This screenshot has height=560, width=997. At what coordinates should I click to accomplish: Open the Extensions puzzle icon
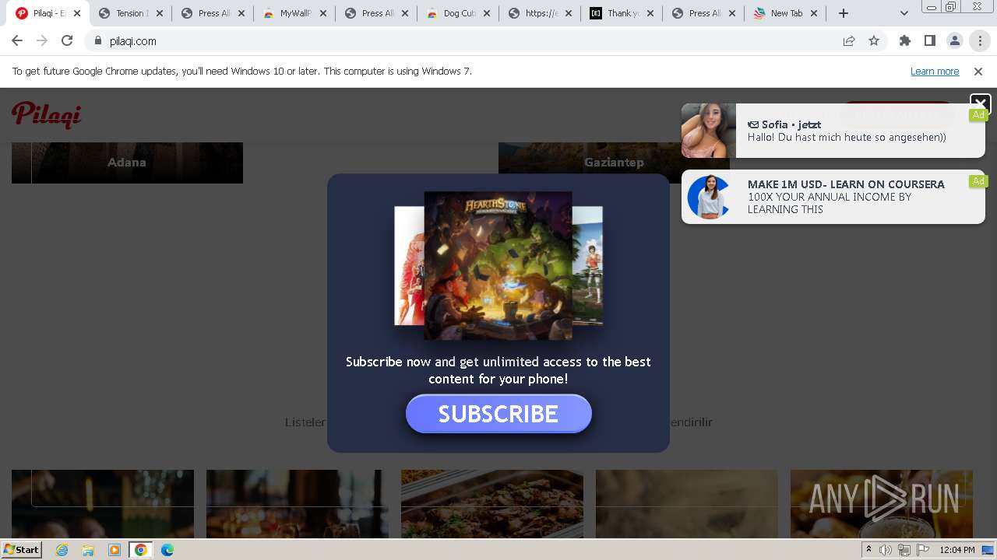click(x=905, y=40)
